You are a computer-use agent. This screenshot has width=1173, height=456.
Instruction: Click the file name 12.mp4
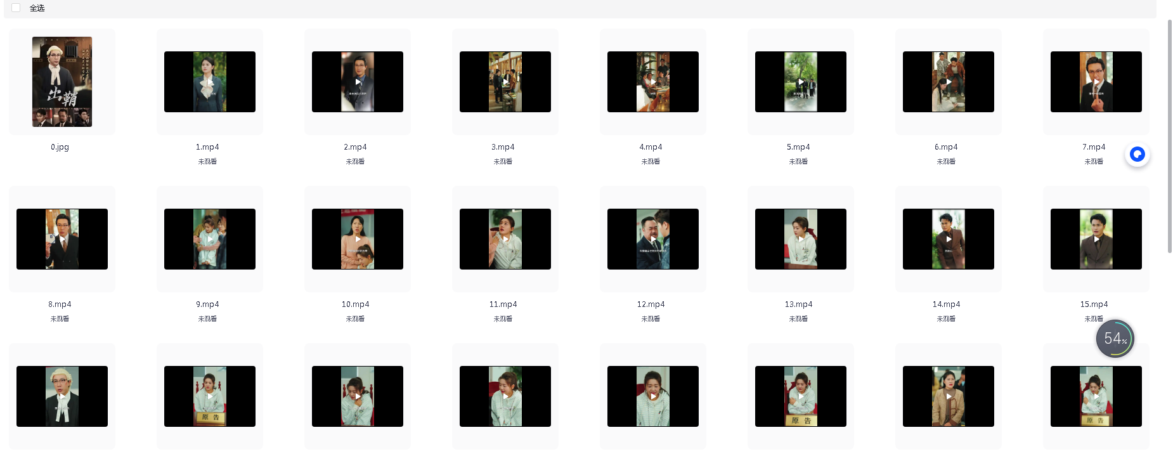point(651,304)
